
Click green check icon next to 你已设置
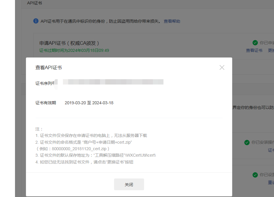point(255,175)
